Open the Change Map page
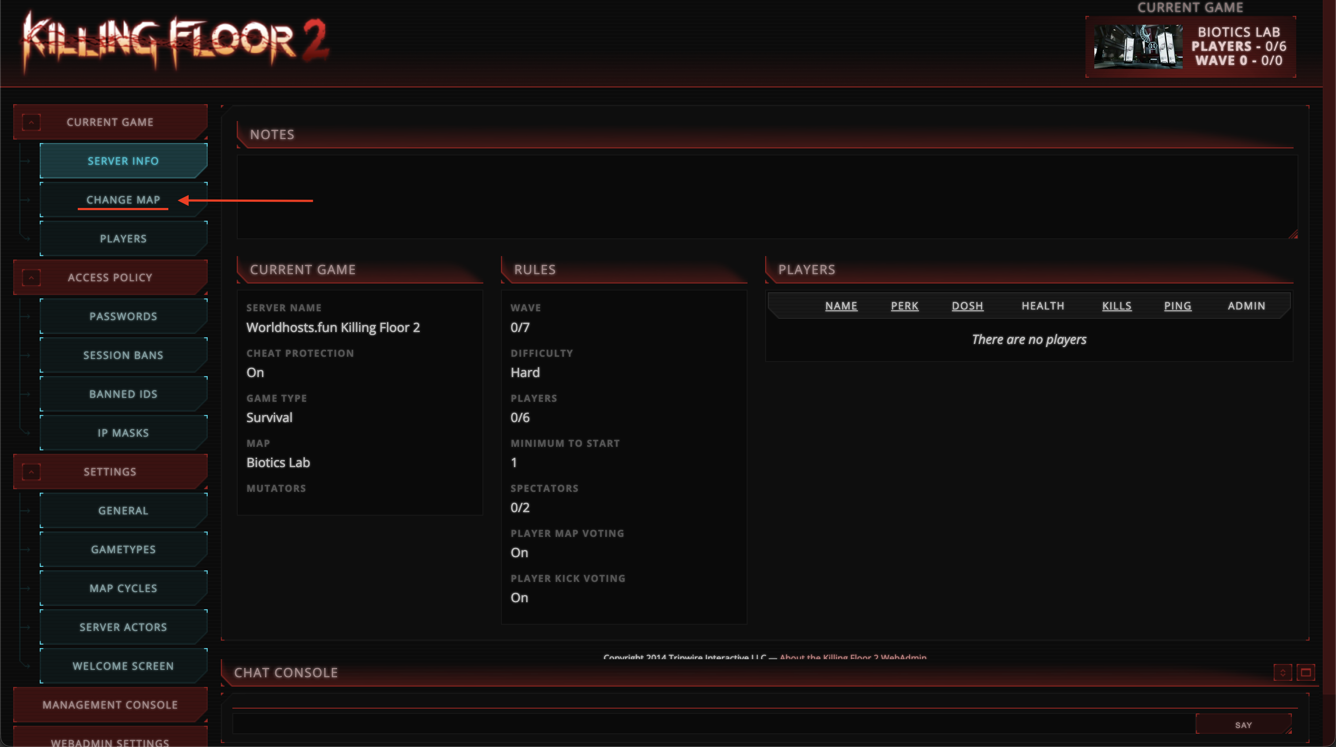Screen dimensions: 1336x747 (x=123, y=200)
